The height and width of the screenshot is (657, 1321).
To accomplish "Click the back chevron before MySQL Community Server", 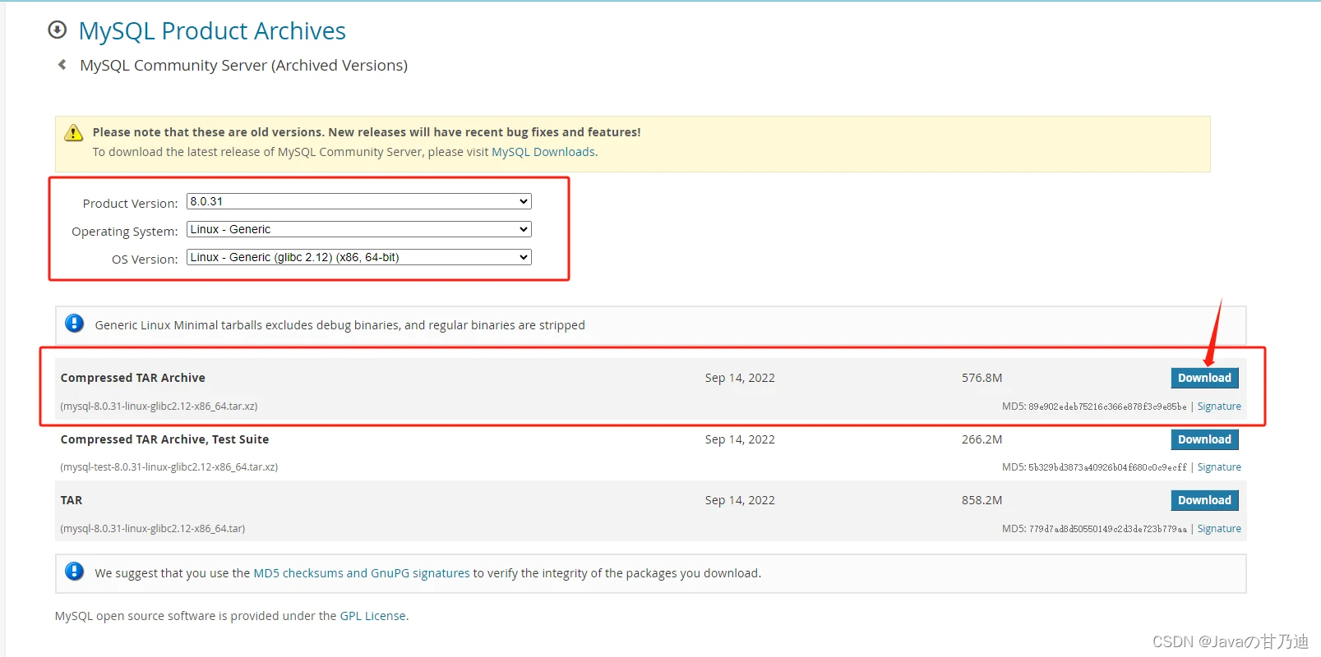I will tap(62, 64).
